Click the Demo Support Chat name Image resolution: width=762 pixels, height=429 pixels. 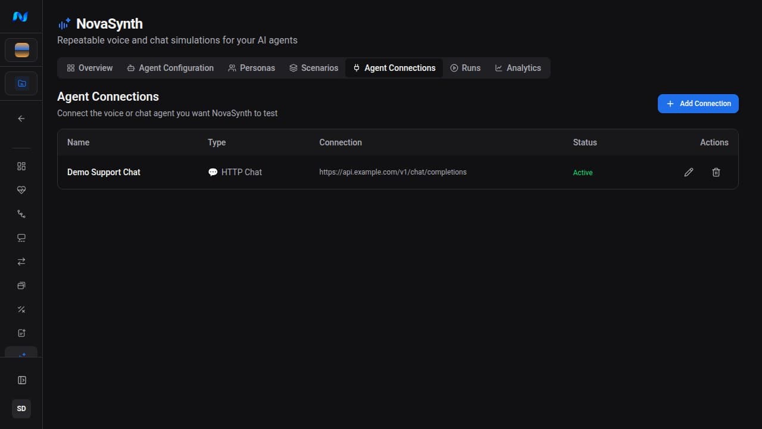104,172
